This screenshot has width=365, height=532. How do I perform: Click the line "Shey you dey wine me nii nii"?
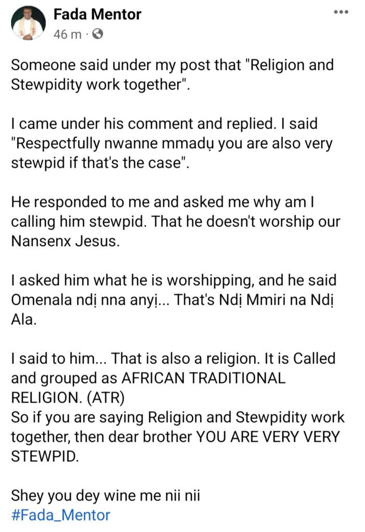106,496
